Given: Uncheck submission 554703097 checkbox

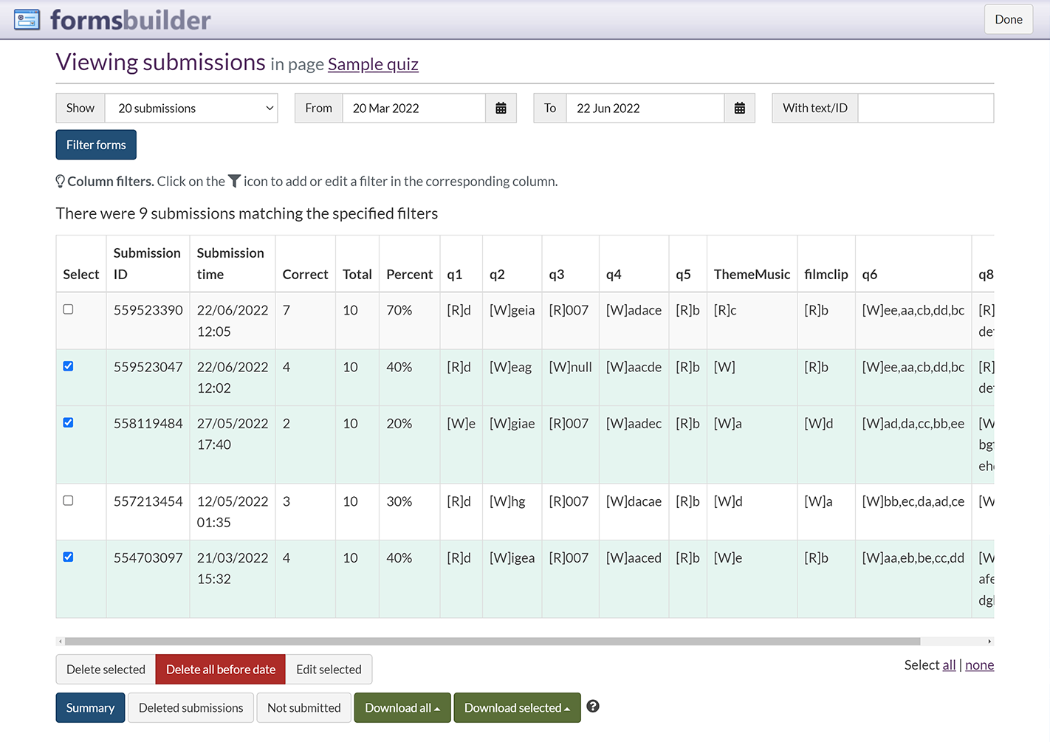Looking at the screenshot, I should click(69, 557).
